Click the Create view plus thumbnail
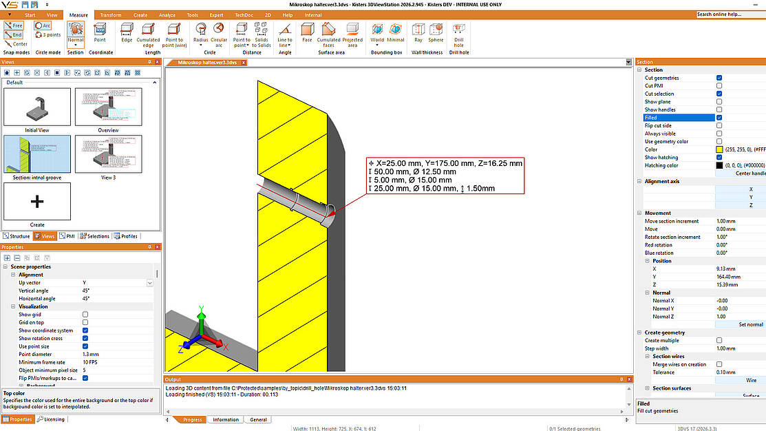Screen dimensions: 766x431 [37, 201]
